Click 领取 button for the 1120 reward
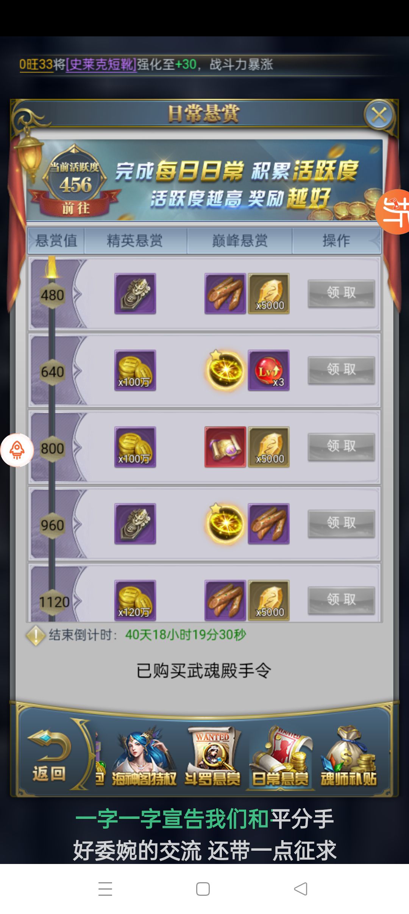Image resolution: width=409 pixels, height=914 pixels. click(x=341, y=600)
